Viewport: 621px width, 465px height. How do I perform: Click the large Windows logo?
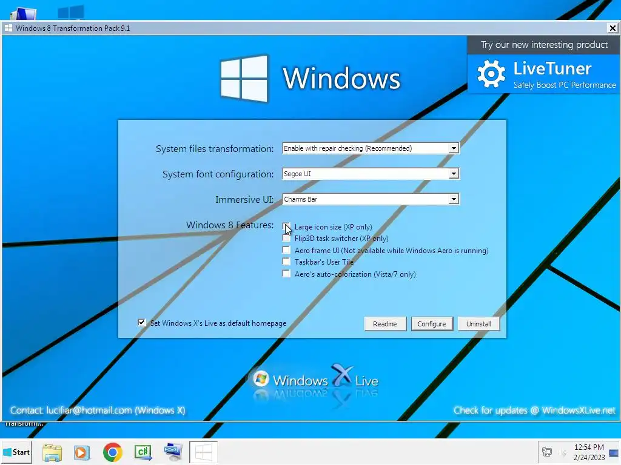click(x=244, y=78)
